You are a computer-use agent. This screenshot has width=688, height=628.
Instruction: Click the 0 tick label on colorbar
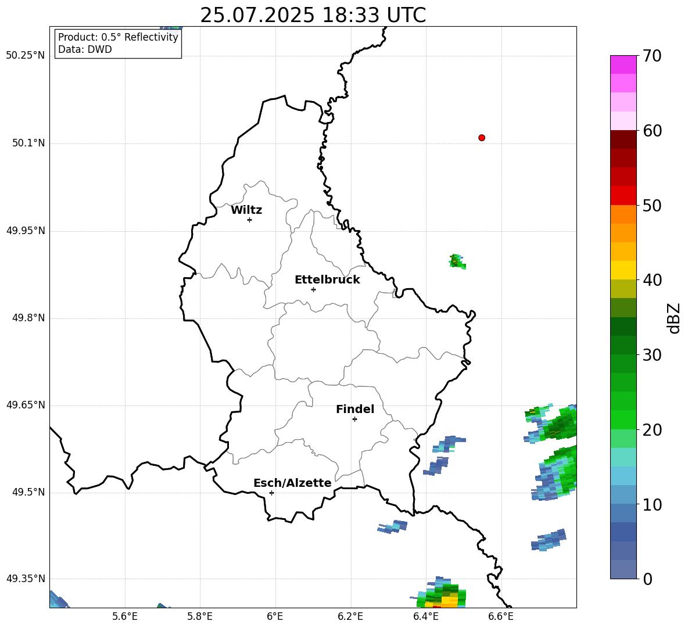[648, 579]
